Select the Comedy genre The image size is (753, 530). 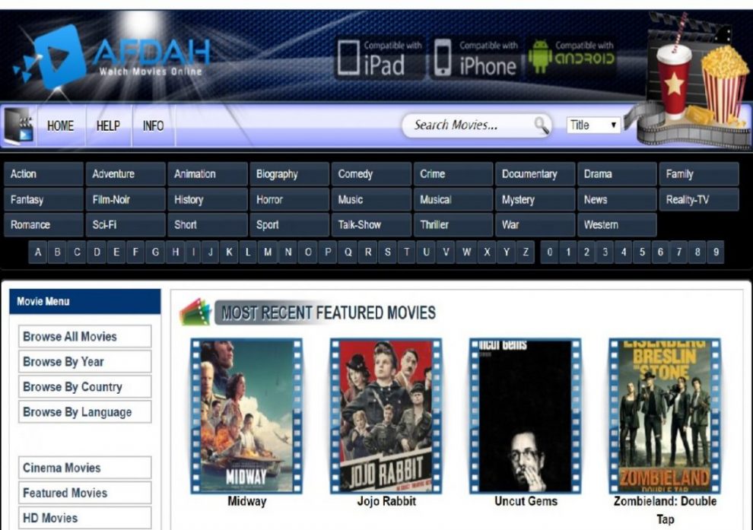[x=371, y=174]
